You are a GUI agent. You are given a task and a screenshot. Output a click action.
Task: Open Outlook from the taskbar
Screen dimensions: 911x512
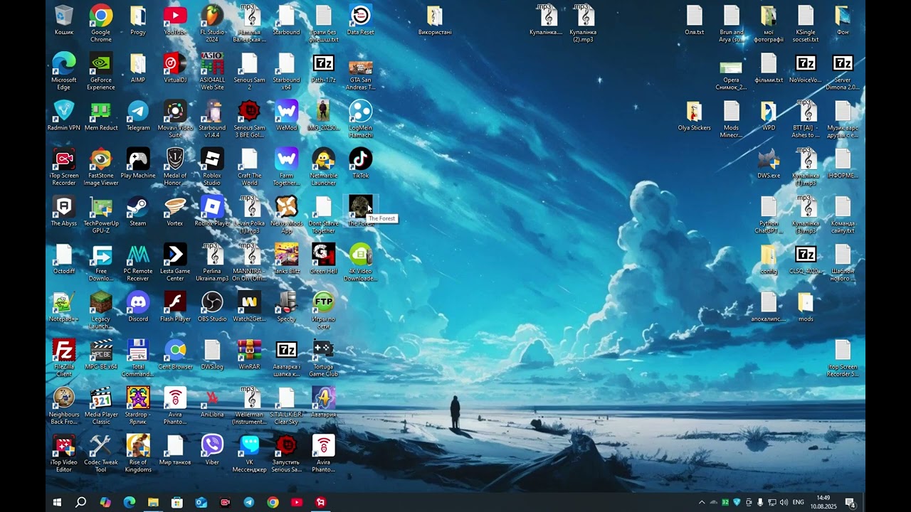click(201, 502)
